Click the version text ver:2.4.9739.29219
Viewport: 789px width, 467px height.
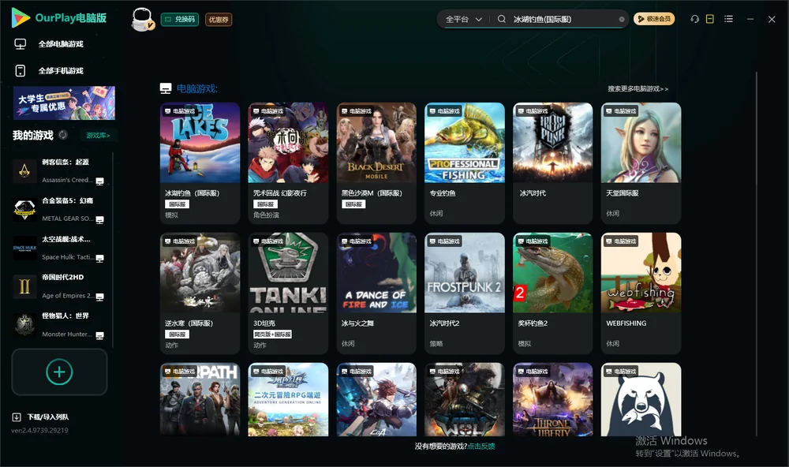click(39, 431)
